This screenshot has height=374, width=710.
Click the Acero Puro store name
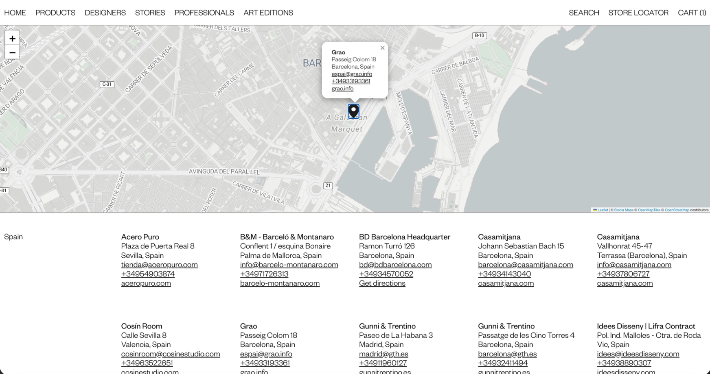pyautogui.click(x=140, y=237)
